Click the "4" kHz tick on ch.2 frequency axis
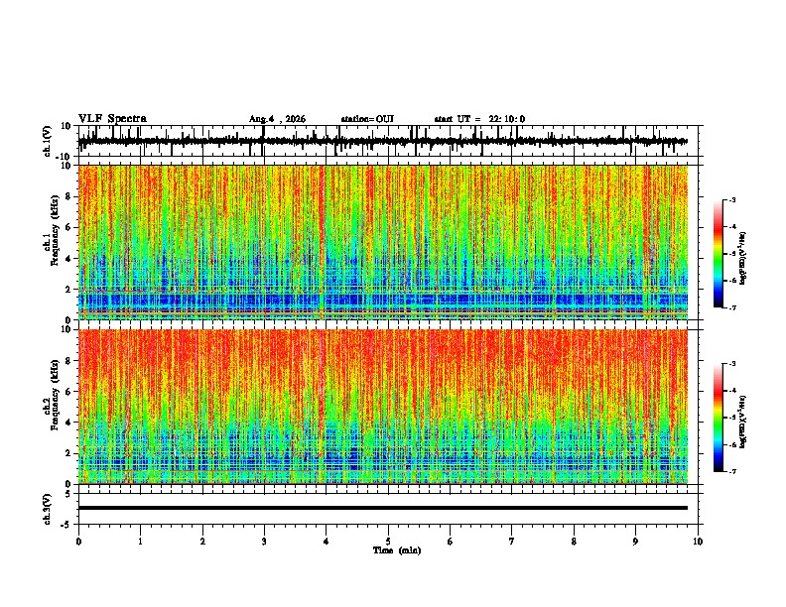 69,423
